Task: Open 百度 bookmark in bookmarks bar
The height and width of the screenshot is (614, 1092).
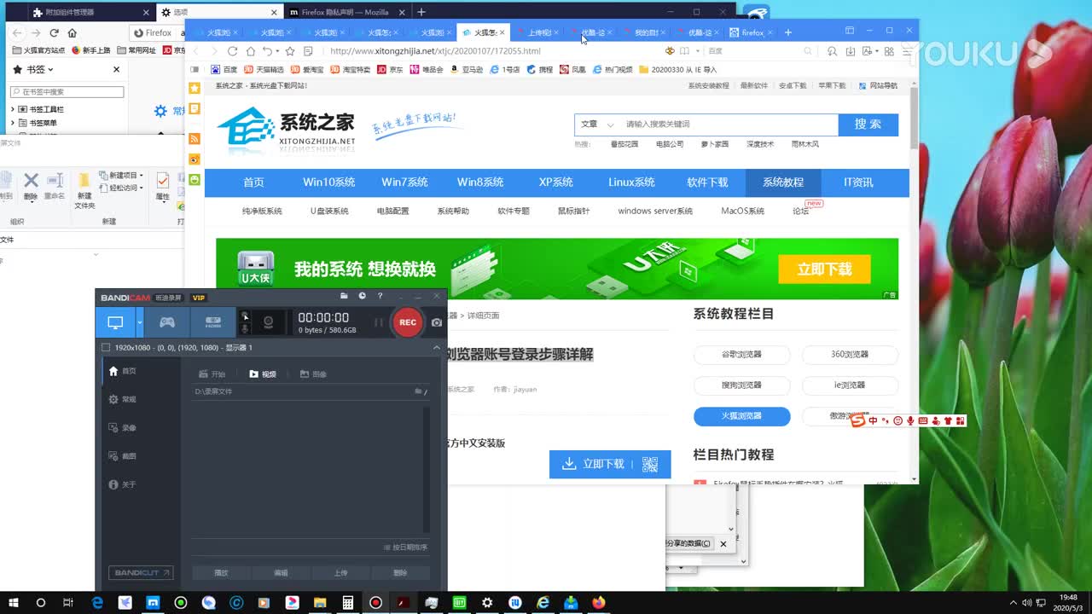Action: pos(224,70)
